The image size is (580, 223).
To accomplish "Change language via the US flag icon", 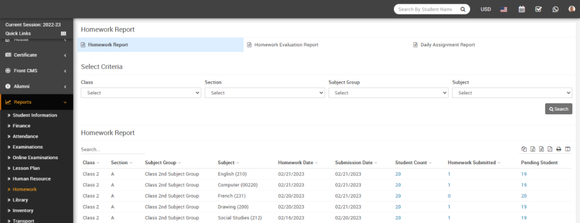I will 504,10.
